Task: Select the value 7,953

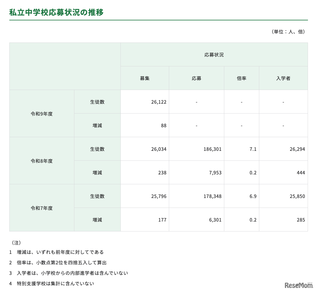Action: tap(215, 173)
